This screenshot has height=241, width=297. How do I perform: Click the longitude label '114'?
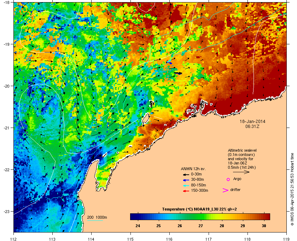[x=91, y=239]
